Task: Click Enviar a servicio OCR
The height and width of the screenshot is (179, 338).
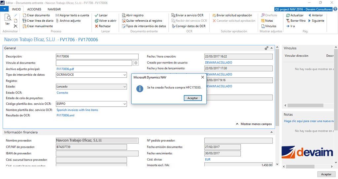Action: click(x=187, y=15)
